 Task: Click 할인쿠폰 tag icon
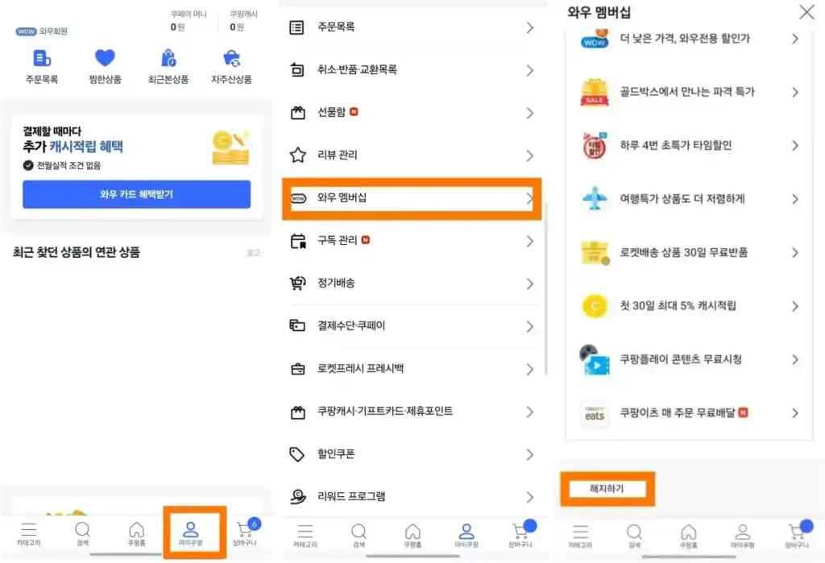296,454
